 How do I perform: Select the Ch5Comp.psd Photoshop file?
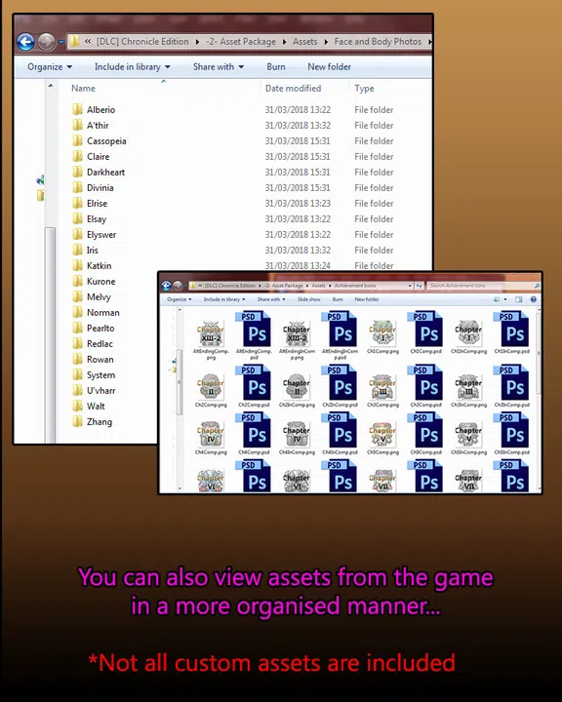click(x=425, y=431)
